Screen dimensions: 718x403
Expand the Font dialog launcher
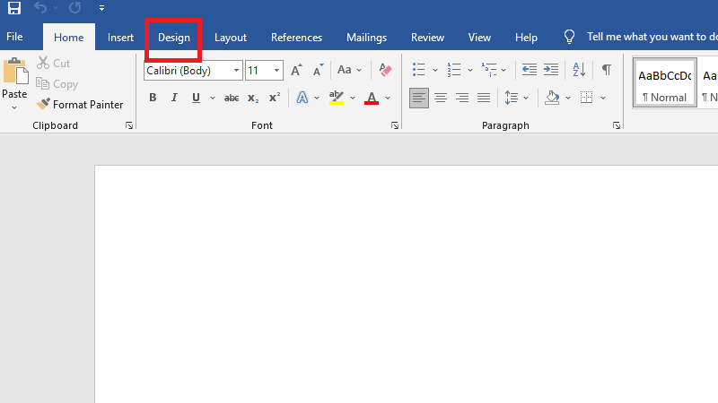click(395, 126)
